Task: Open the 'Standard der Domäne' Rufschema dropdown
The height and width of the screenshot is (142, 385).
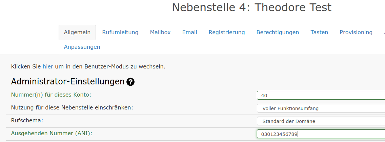Action: point(321,121)
